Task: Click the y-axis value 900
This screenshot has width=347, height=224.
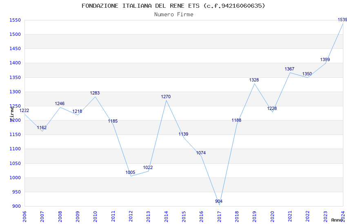Action: click(x=16, y=206)
